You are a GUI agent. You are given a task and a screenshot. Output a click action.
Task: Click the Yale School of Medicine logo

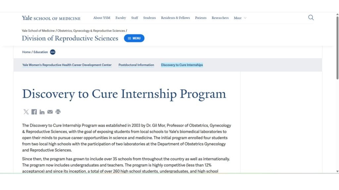(x=51, y=18)
